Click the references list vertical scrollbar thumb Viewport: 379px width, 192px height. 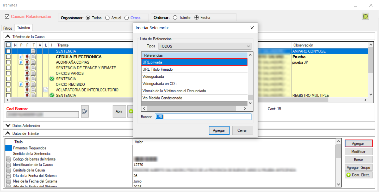click(x=250, y=97)
